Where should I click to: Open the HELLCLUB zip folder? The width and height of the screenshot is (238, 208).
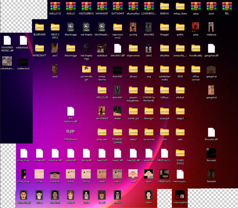(x=102, y=90)
